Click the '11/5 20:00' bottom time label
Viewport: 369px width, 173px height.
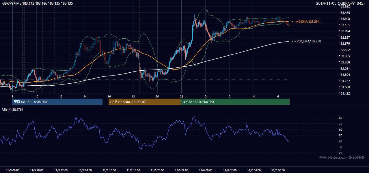click(157, 170)
